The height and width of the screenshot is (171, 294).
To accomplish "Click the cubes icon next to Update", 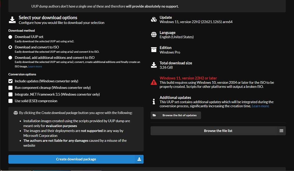I will click(x=154, y=19).
